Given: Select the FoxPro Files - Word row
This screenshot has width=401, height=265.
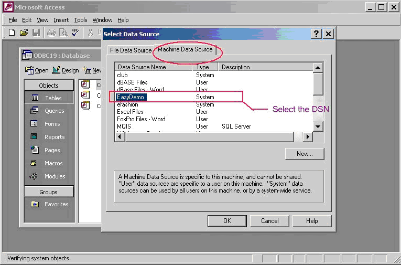Looking at the screenshot, I should click(214, 119).
